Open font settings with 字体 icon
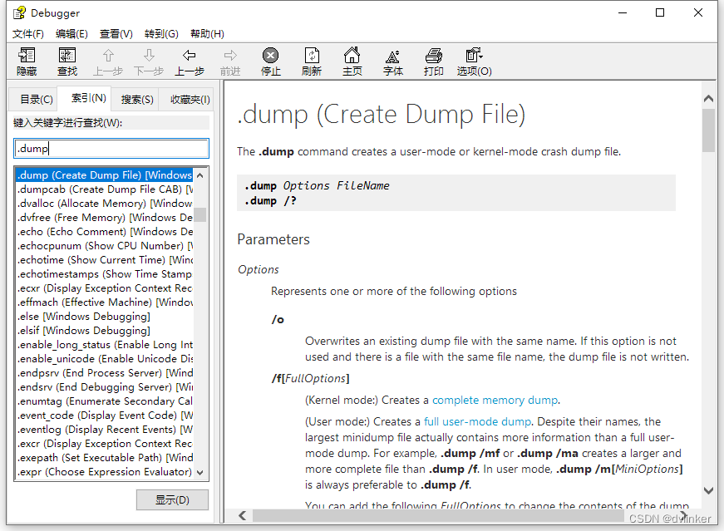The width and height of the screenshot is (724, 531). coord(393,61)
